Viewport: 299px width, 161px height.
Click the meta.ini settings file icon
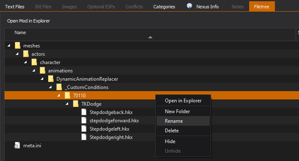click(17, 146)
